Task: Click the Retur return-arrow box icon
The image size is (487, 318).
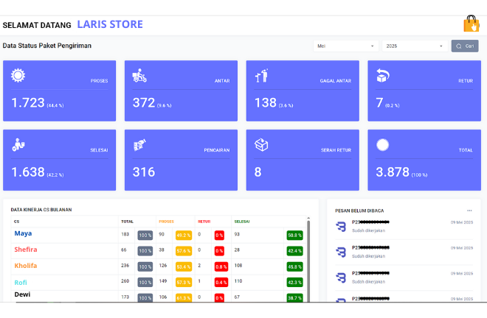Action: point(382,75)
